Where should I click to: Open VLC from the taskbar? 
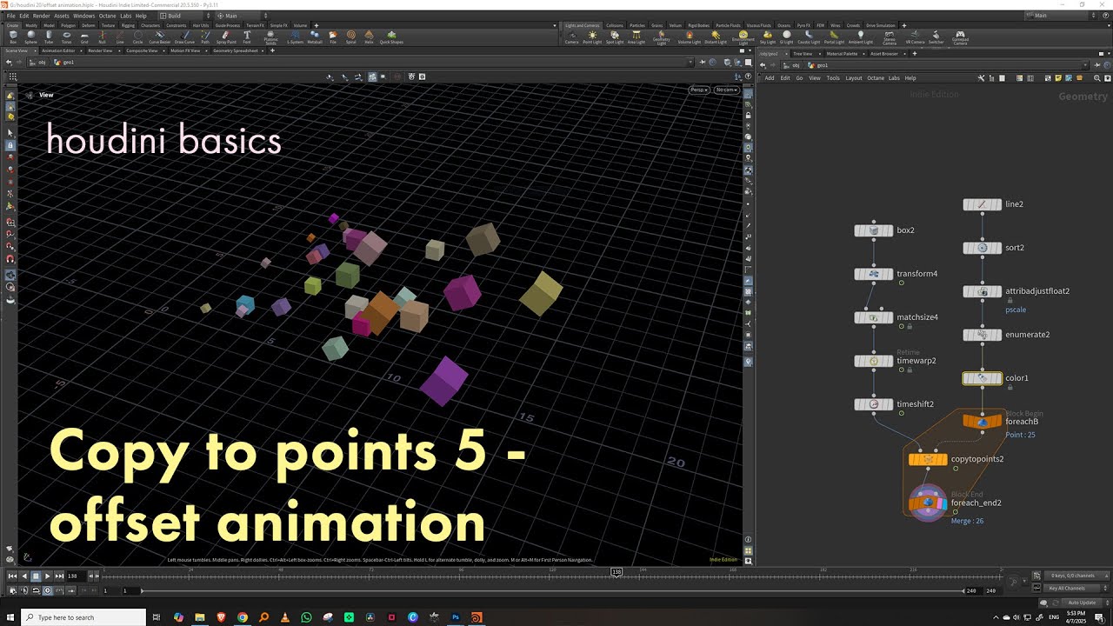point(285,617)
